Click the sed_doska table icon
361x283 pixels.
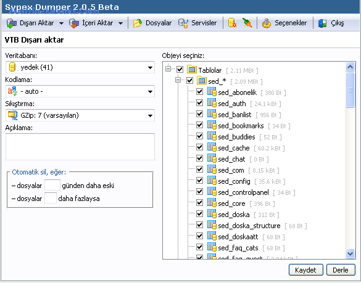coord(212,214)
